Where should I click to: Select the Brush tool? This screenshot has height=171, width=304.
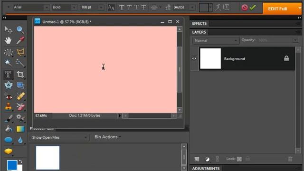tap(9, 118)
